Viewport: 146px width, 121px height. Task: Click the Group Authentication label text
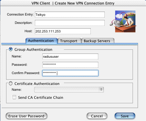[33, 49]
